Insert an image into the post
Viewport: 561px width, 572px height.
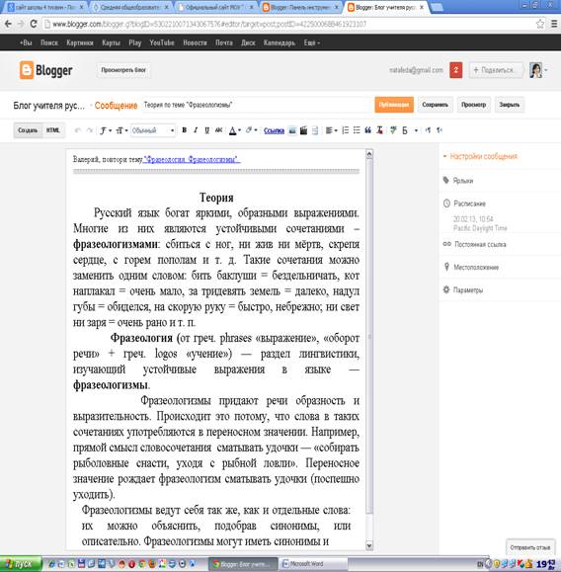[292, 130]
